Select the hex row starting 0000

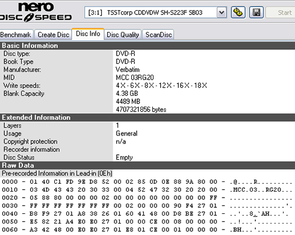[147, 182]
